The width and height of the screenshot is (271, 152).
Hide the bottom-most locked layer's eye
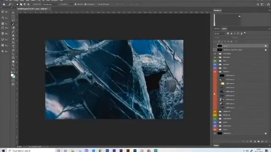(x=215, y=133)
